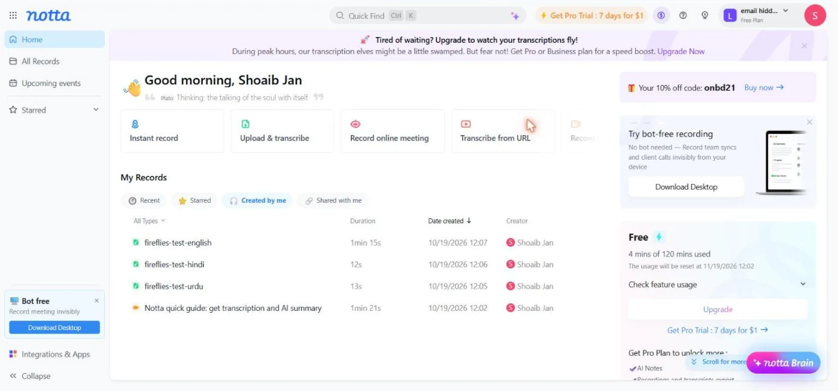
Task: Click Download Desktop in bot-free card
Action: [x=686, y=187]
